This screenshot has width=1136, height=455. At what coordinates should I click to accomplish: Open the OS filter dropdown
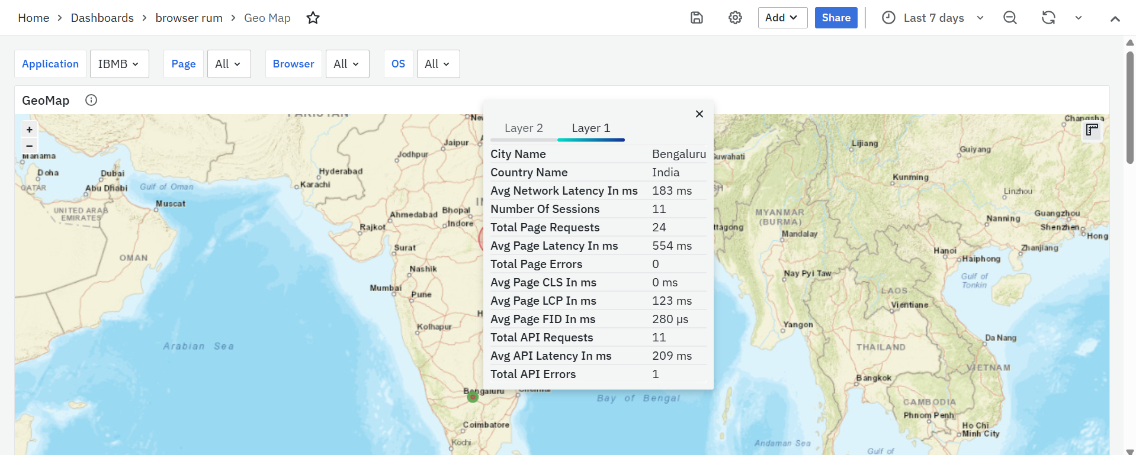click(x=438, y=64)
